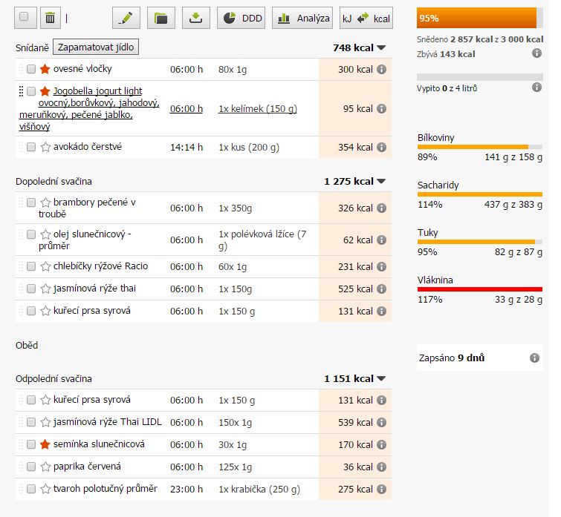Click Jogobella 06:00 h time link
This screenshot has width=561, height=517.
point(187,108)
